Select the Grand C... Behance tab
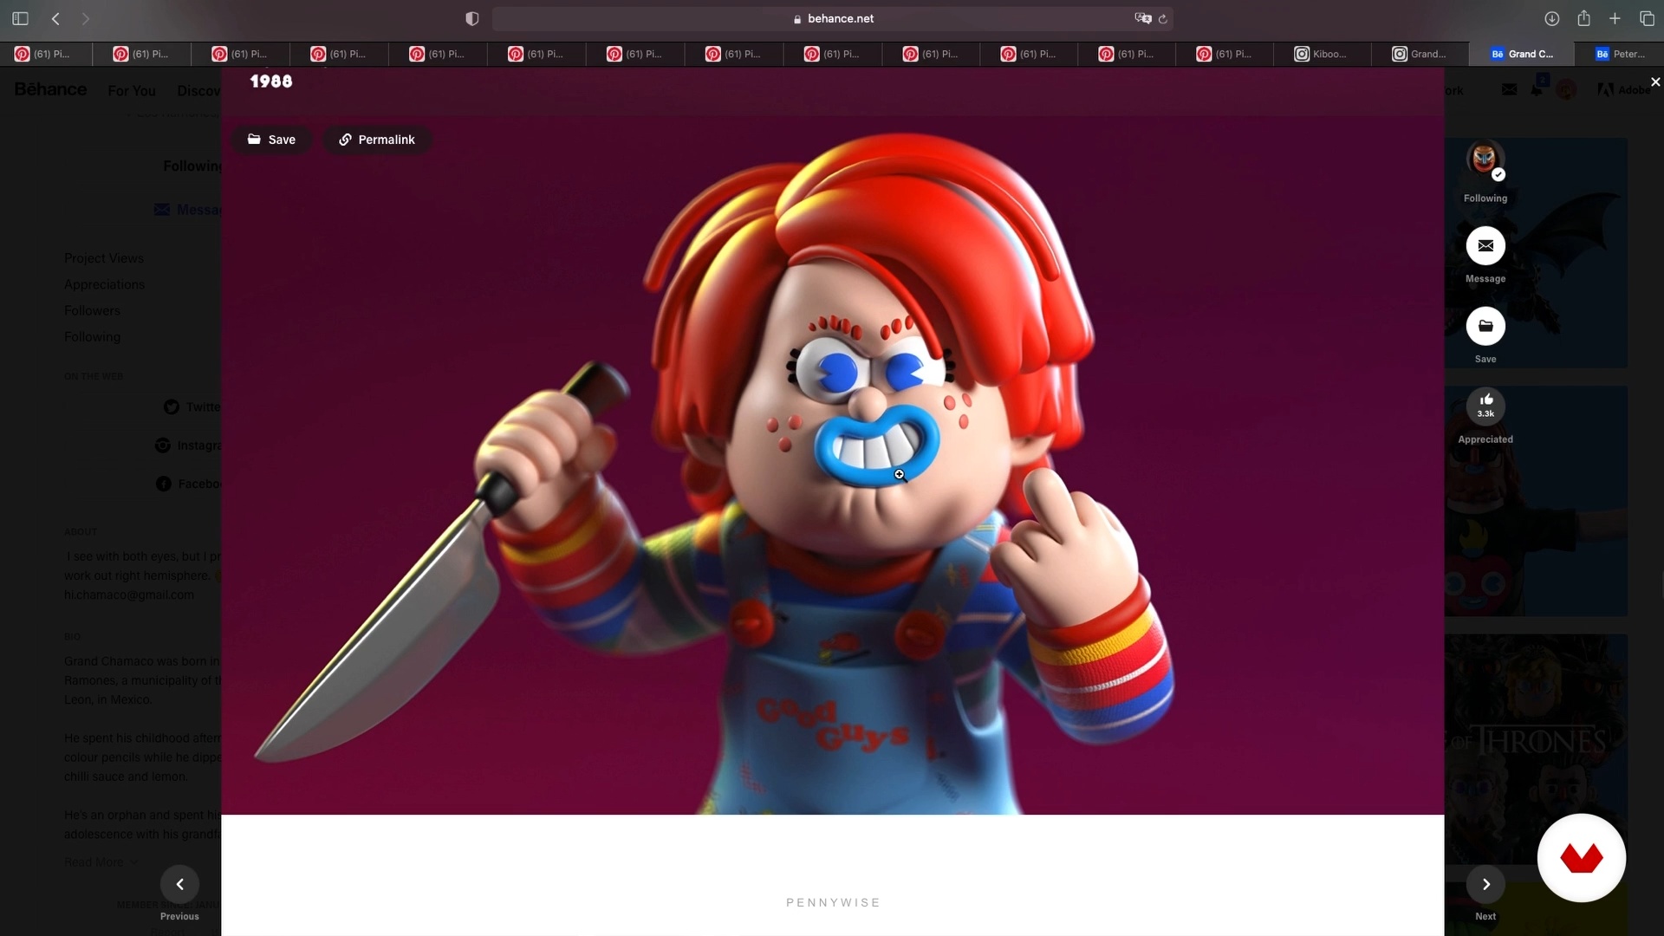 (1521, 54)
